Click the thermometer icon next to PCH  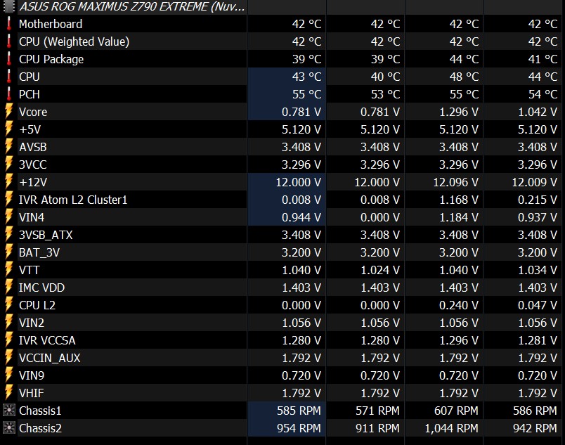pyautogui.click(x=9, y=94)
